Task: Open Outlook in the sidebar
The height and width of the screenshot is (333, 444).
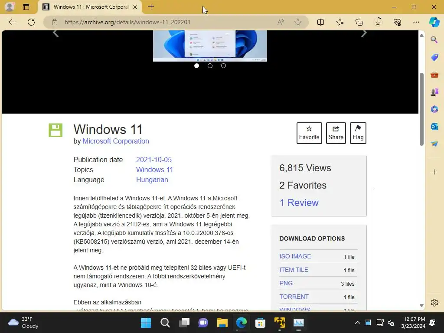Action: click(x=434, y=127)
